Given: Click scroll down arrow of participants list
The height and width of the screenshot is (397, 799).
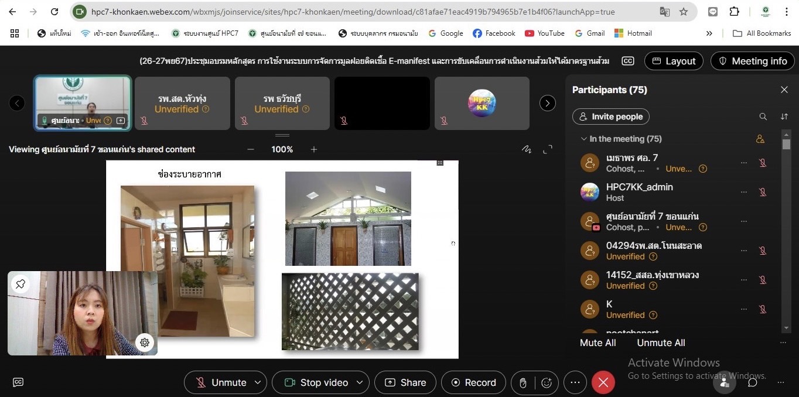Looking at the screenshot, I should [x=786, y=328].
